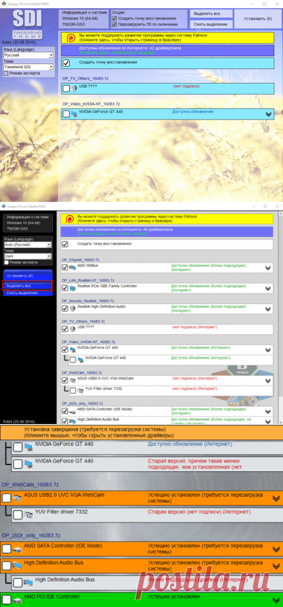Expand the AMD PCI IDE Controller chevron in green row
Screen dimensions: 283x607
coord(276,600)
